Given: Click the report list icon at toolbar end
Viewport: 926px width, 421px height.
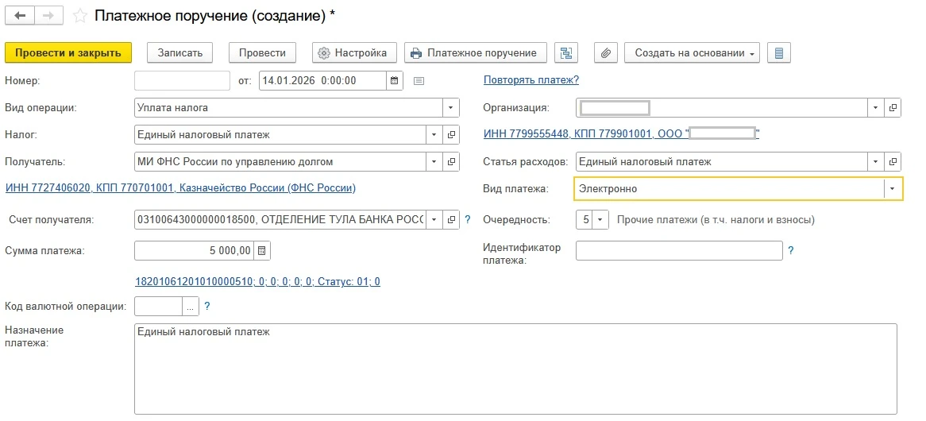Looking at the screenshot, I should pos(778,53).
